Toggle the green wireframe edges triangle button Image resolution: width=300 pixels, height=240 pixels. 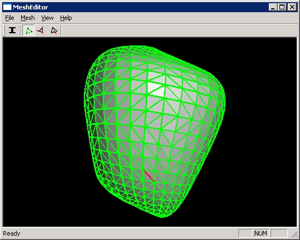pos(29,30)
